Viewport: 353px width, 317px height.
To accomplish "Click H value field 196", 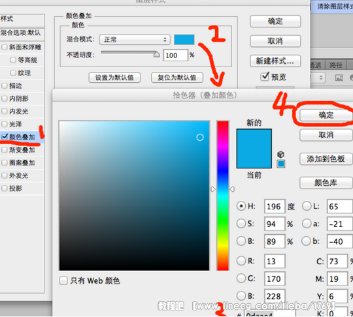I will click(x=275, y=206).
